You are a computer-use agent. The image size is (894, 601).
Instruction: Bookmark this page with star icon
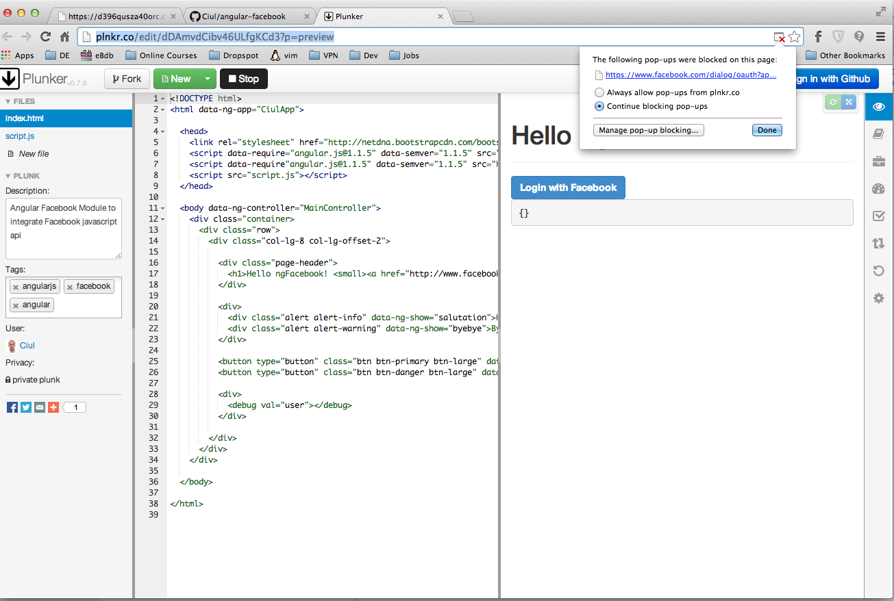point(795,37)
